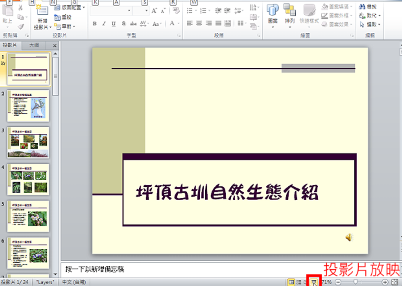Apply text shadow with the S icon

point(124,24)
